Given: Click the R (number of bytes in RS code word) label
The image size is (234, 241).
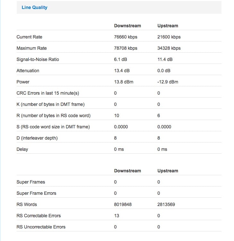Looking at the screenshot, I should click(53, 116).
